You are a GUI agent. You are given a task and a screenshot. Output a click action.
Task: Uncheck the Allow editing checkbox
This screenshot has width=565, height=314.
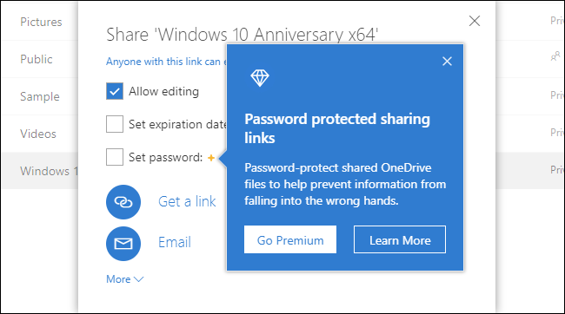[x=115, y=91]
